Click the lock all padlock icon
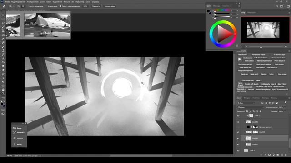 click(260, 111)
